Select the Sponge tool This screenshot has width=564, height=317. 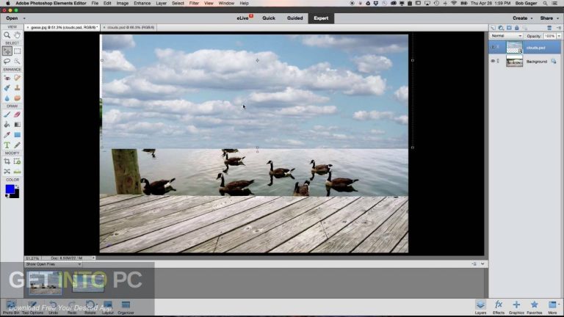[x=17, y=98]
